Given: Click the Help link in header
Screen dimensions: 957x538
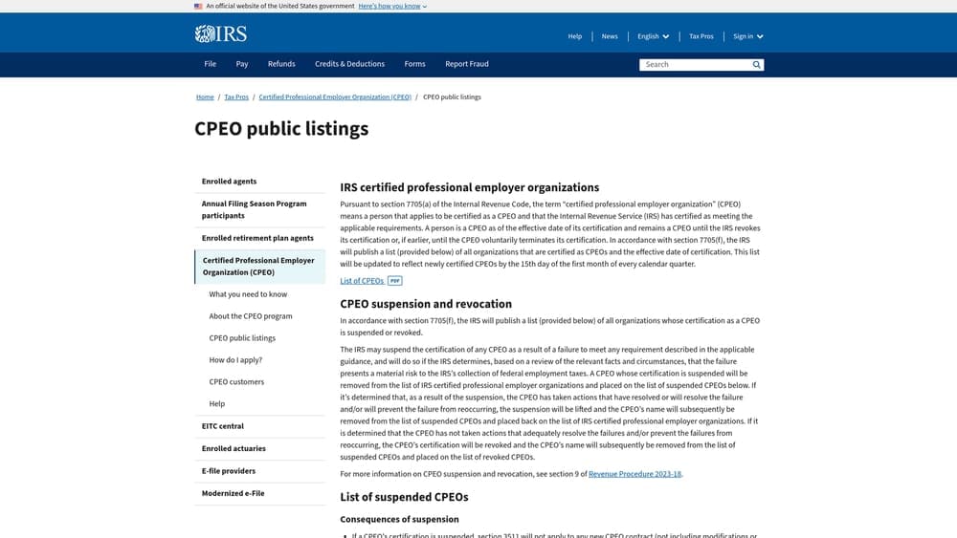Looking at the screenshot, I should [x=575, y=36].
